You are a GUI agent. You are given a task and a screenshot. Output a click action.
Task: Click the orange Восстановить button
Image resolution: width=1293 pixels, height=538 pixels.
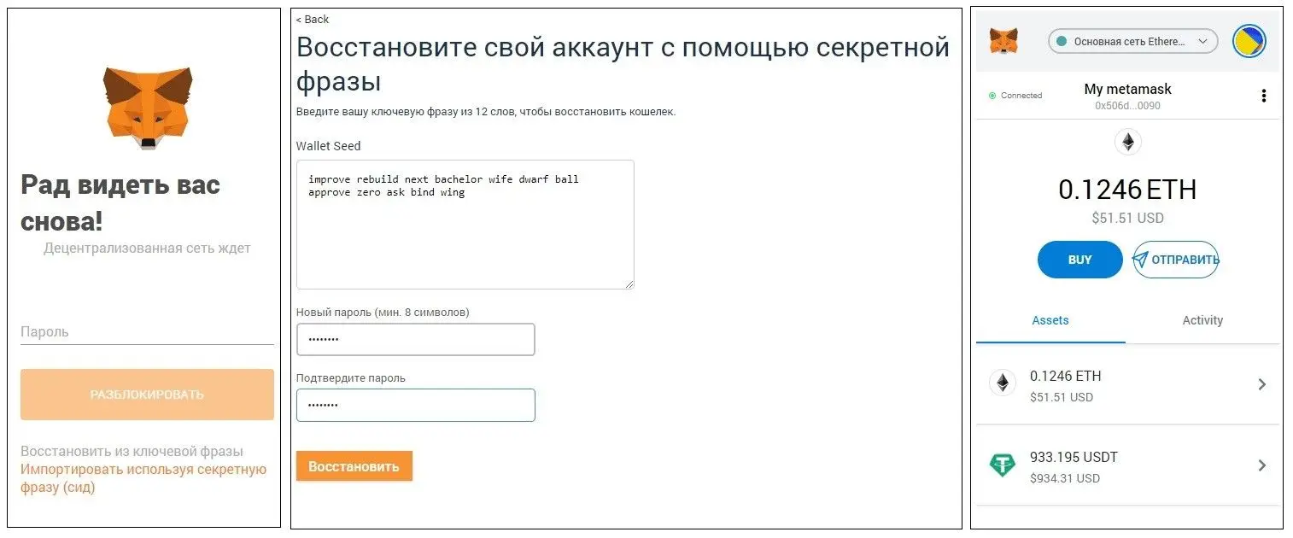click(x=354, y=466)
